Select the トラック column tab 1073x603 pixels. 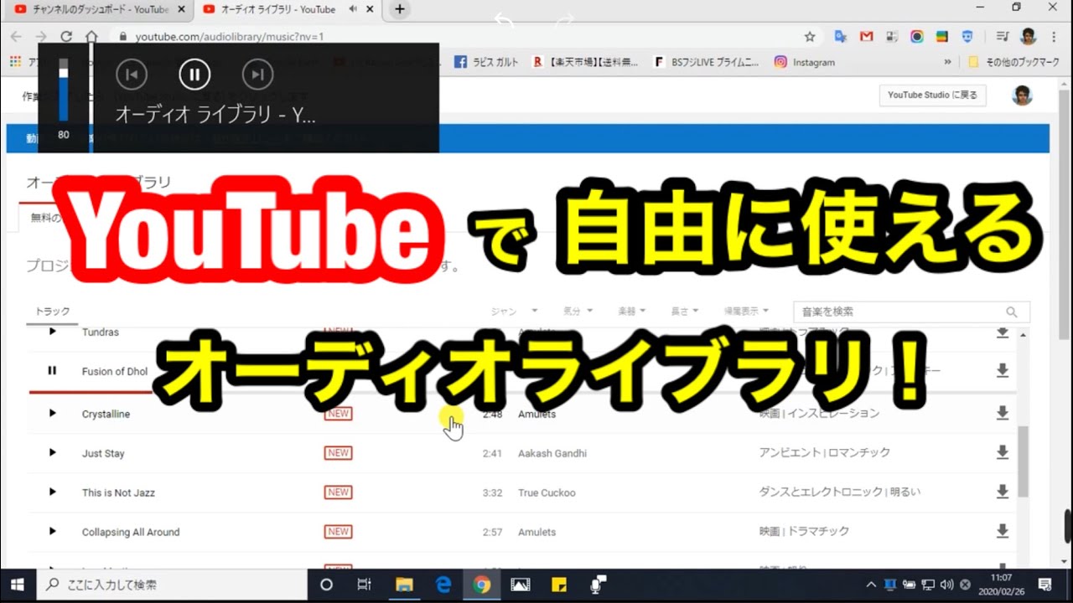point(53,312)
